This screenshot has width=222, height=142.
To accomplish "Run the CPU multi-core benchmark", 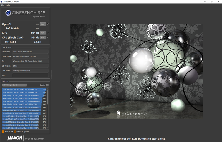I will (43, 33).
